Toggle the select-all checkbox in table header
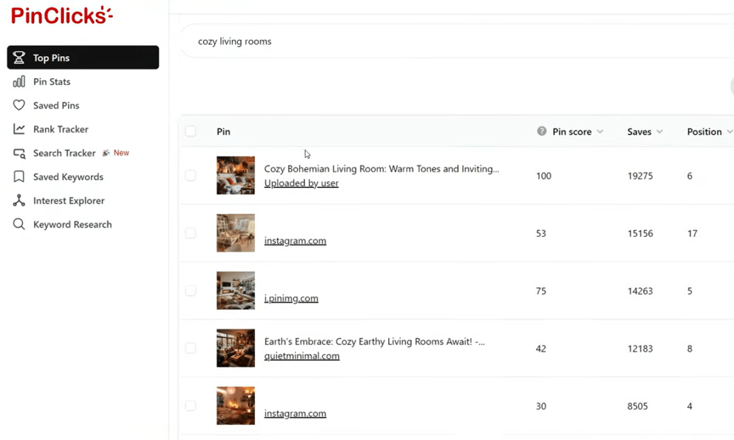 click(x=190, y=131)
